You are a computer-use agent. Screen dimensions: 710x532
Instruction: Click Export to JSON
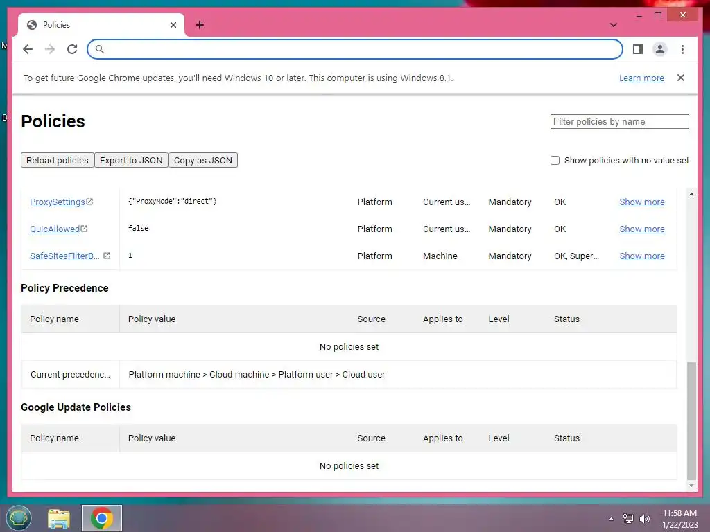131,160
